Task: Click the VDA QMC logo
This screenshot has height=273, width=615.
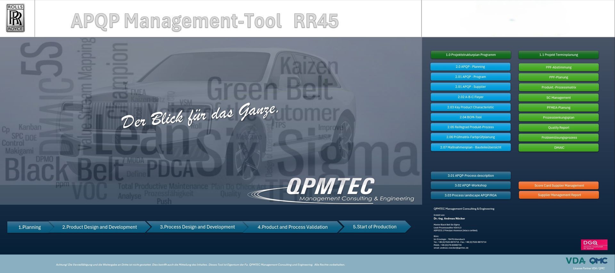Action: 586,261
